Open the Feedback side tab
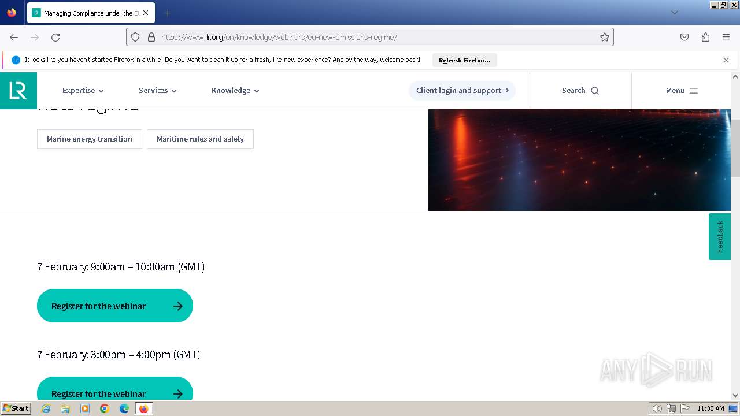The image size is (740, 416). pyautogui.click(x=720, y=237)
